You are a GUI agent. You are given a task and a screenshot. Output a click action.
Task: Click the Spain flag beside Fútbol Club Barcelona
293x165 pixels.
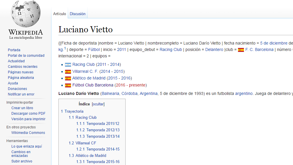point(68,85)
